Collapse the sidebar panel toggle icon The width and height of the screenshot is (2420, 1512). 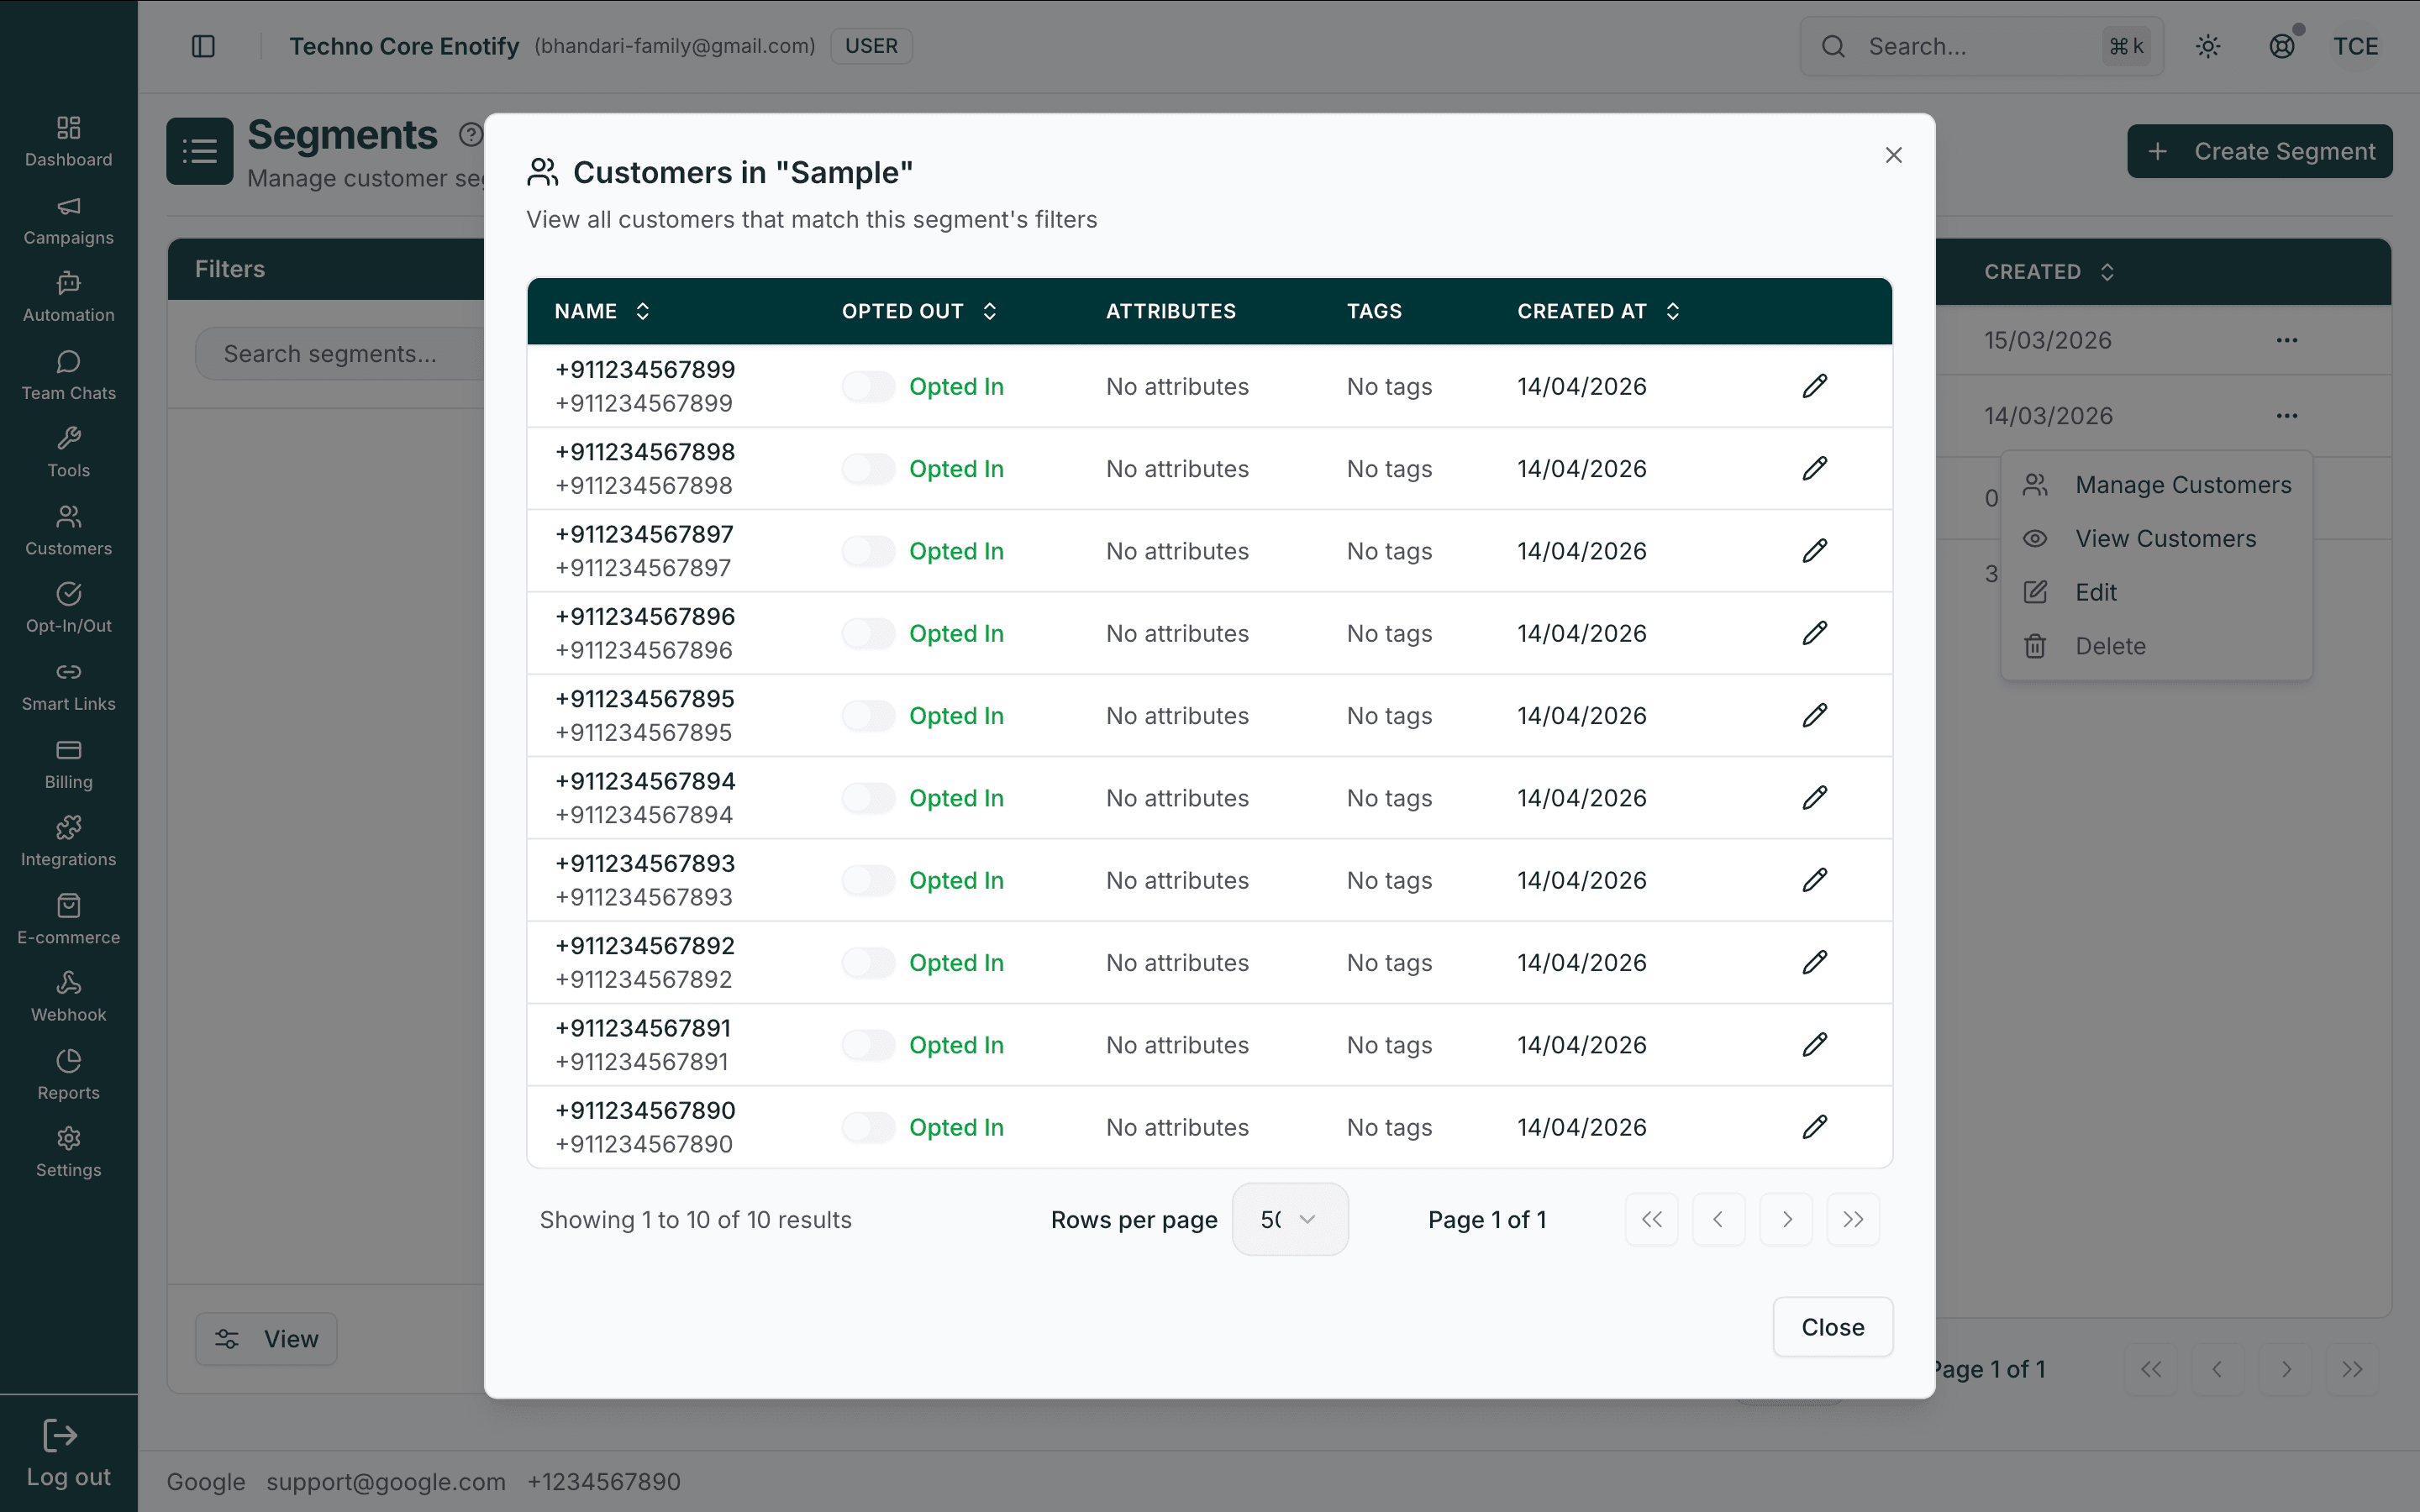203,46
